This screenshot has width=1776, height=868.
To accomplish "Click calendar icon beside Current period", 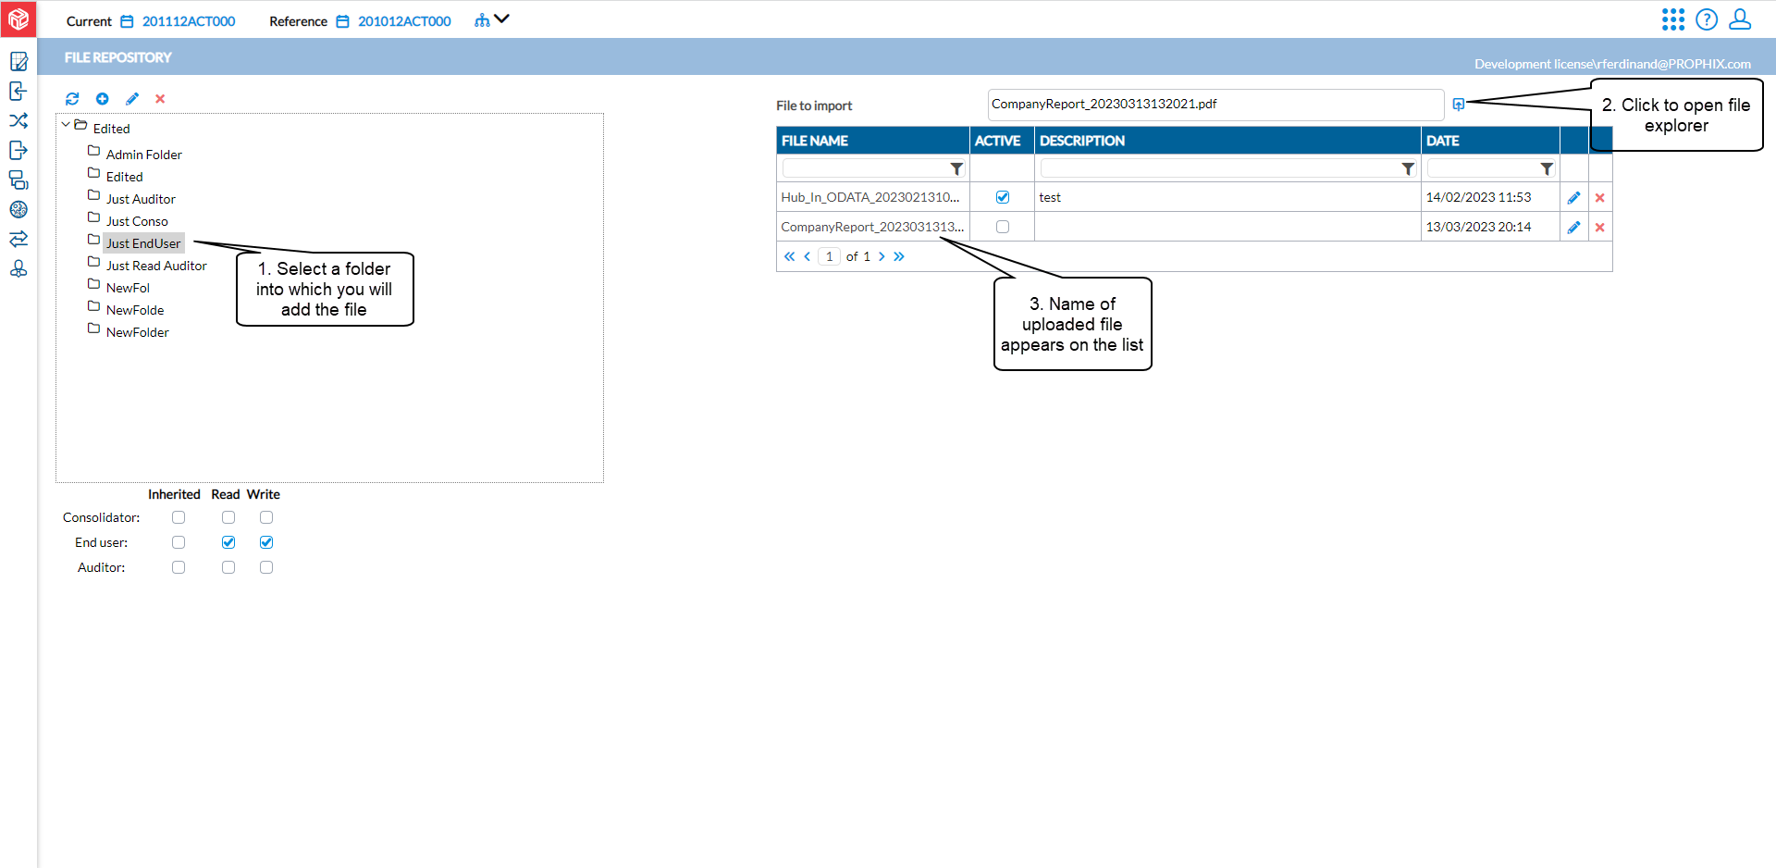I will [128, 21].
